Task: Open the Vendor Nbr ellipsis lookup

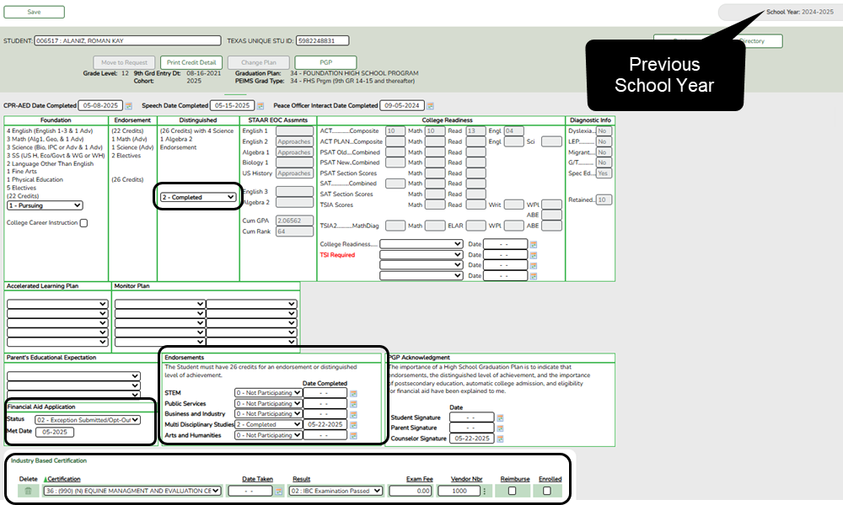Action: tap(484, 490)
